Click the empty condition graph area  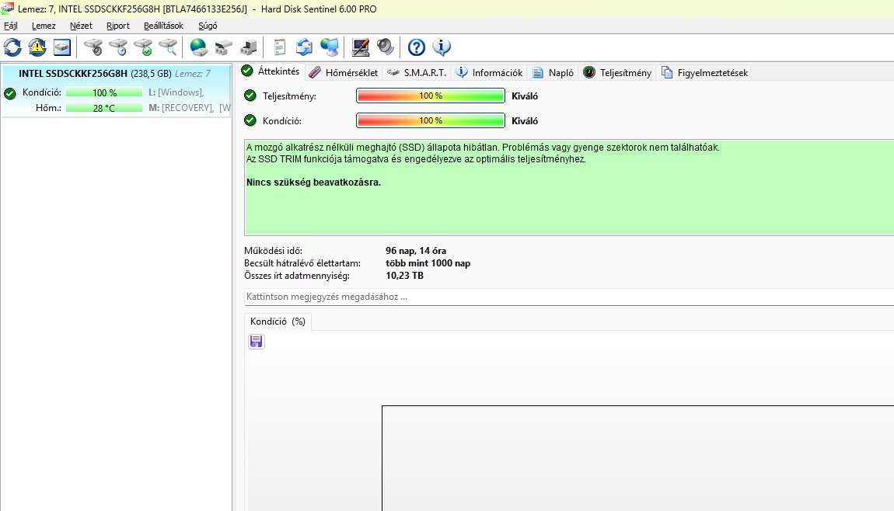point(637,458)
